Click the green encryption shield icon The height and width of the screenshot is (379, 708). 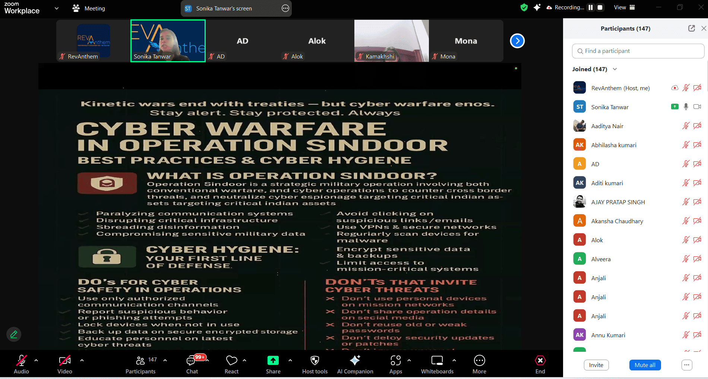(x=524, y=7)
